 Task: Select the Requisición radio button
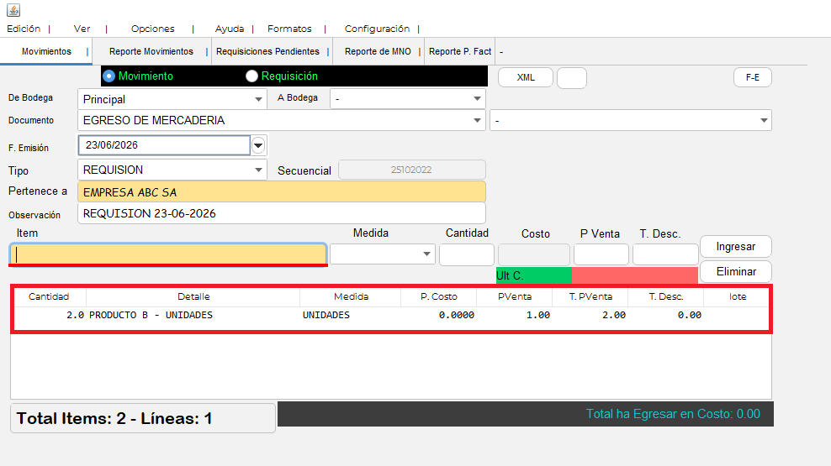(x=251, y=76)
